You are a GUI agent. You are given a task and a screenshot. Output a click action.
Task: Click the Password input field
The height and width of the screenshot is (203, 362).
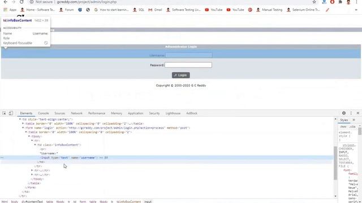(188, 65)
